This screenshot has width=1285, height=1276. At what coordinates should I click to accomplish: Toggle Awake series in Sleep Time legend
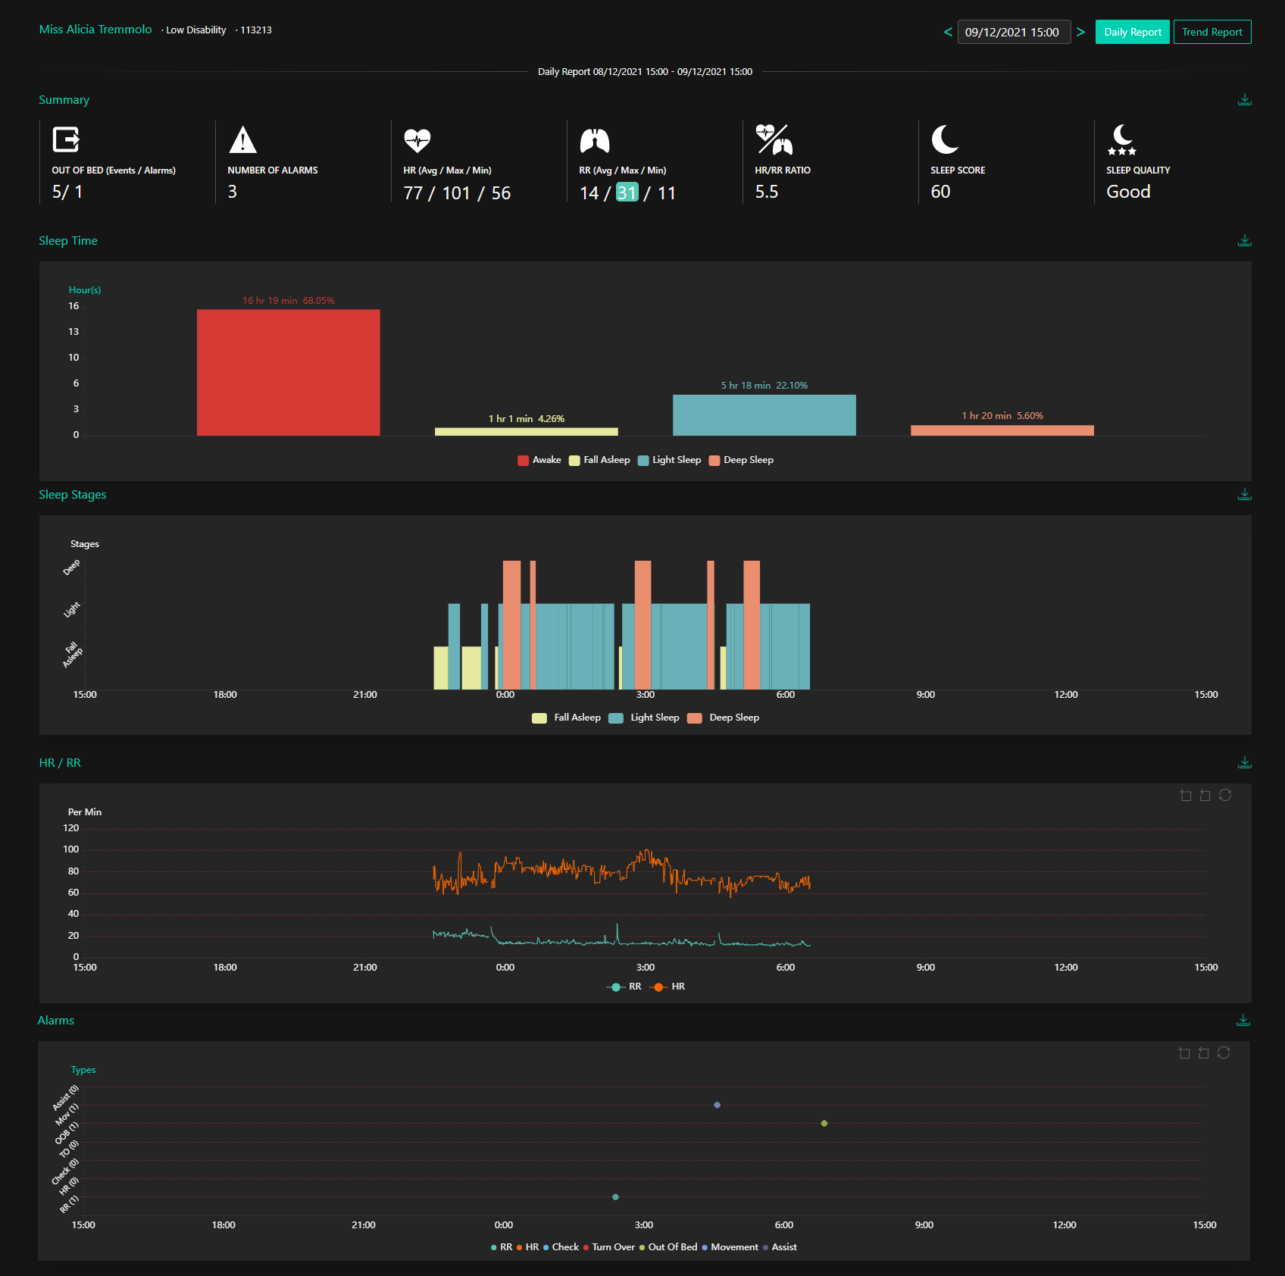pyautogui.click(x=539, y=460)
